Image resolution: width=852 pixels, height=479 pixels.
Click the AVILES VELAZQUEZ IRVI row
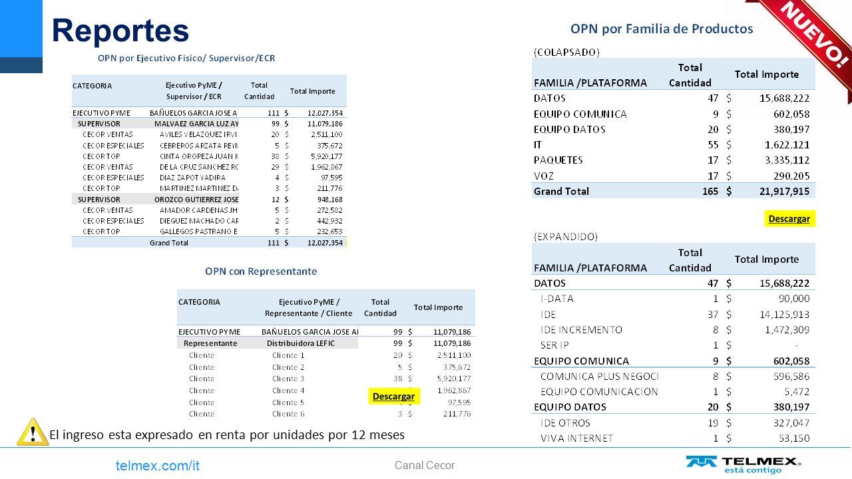point(209,134)
